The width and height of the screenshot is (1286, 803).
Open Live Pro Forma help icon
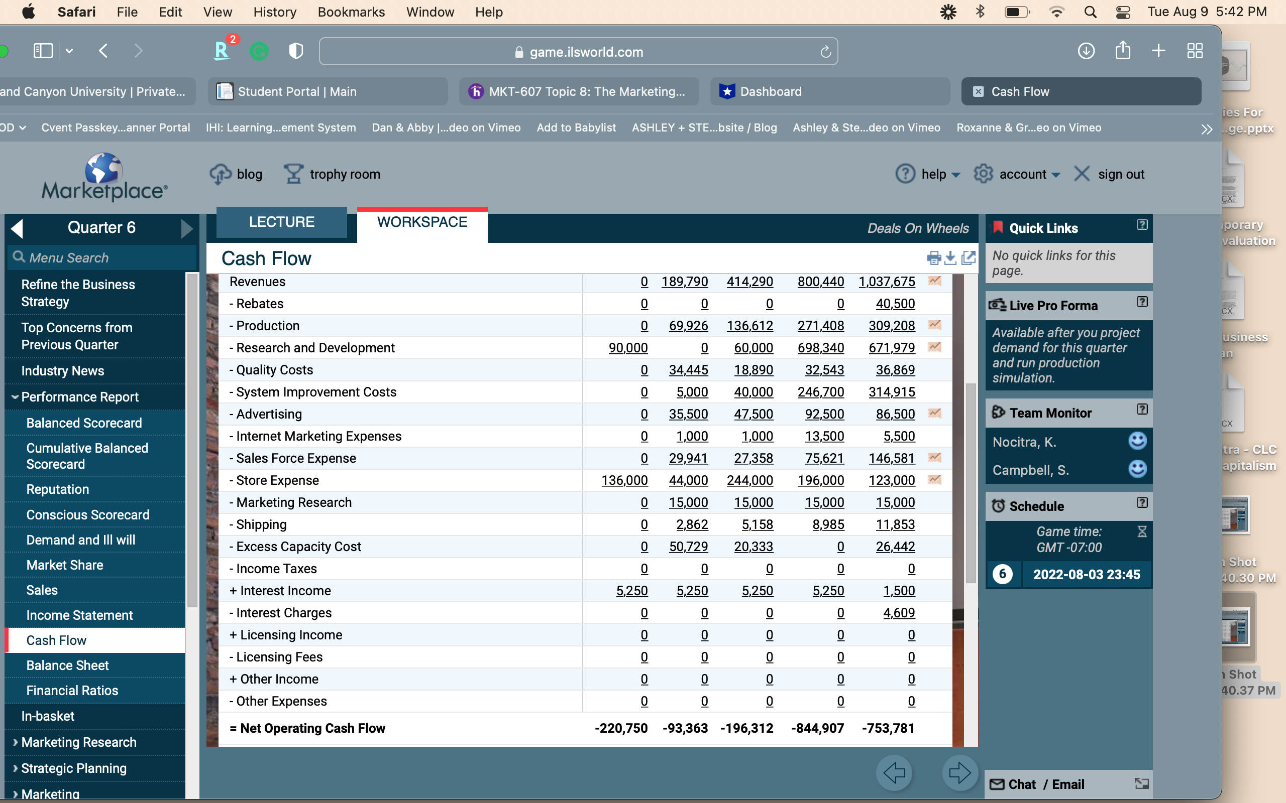pos(1141,302)
